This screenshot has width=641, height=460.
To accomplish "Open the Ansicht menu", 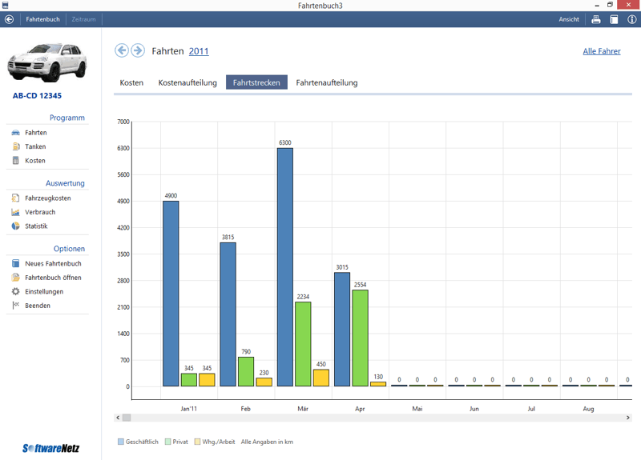I will (x=569, y=19).
